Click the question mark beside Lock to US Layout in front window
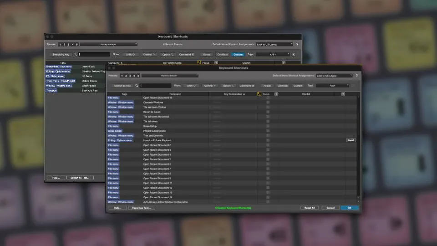437x246 pixels. pos(356,76)
